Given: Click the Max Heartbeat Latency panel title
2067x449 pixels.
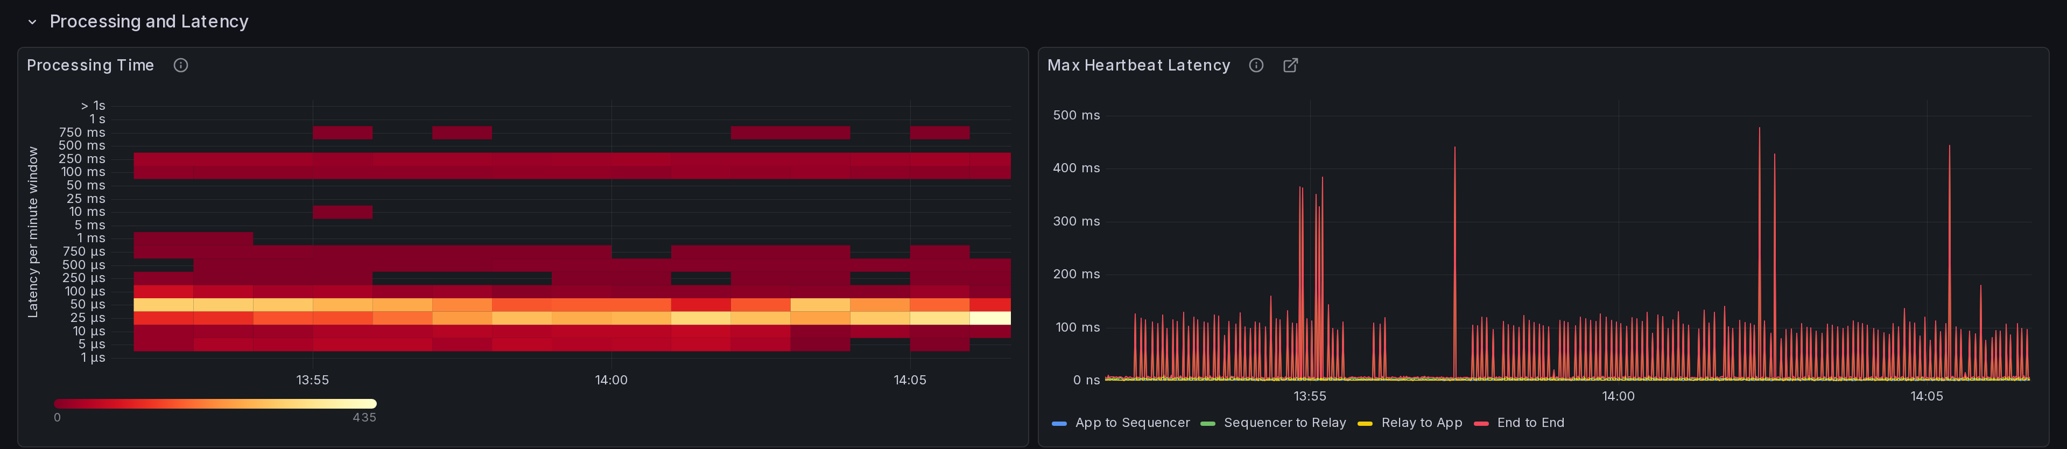Looking at the screenshot, I should (1138, 65).
